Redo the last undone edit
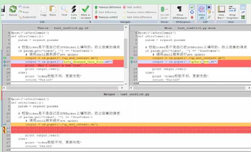Viewport: 251px width, 152px height. pos(24,12)
